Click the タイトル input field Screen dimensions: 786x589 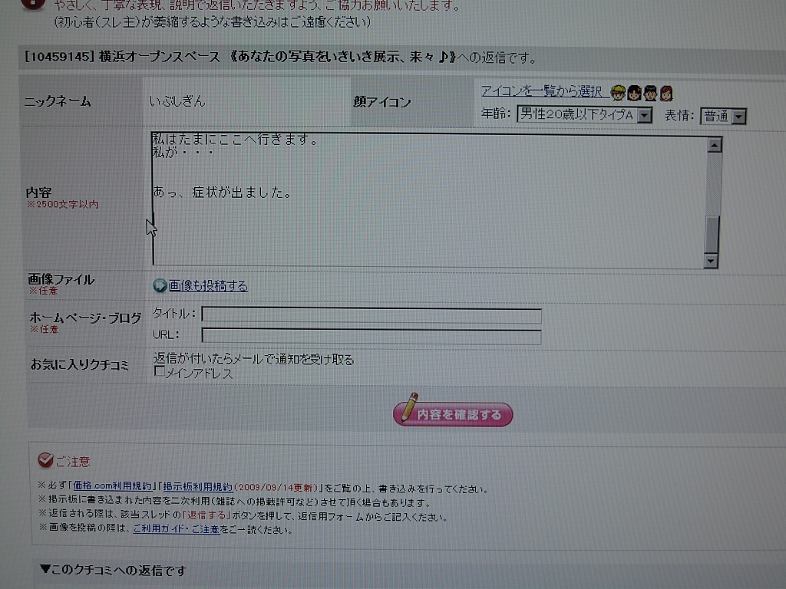pyautogui.click(x=372, y=315)
